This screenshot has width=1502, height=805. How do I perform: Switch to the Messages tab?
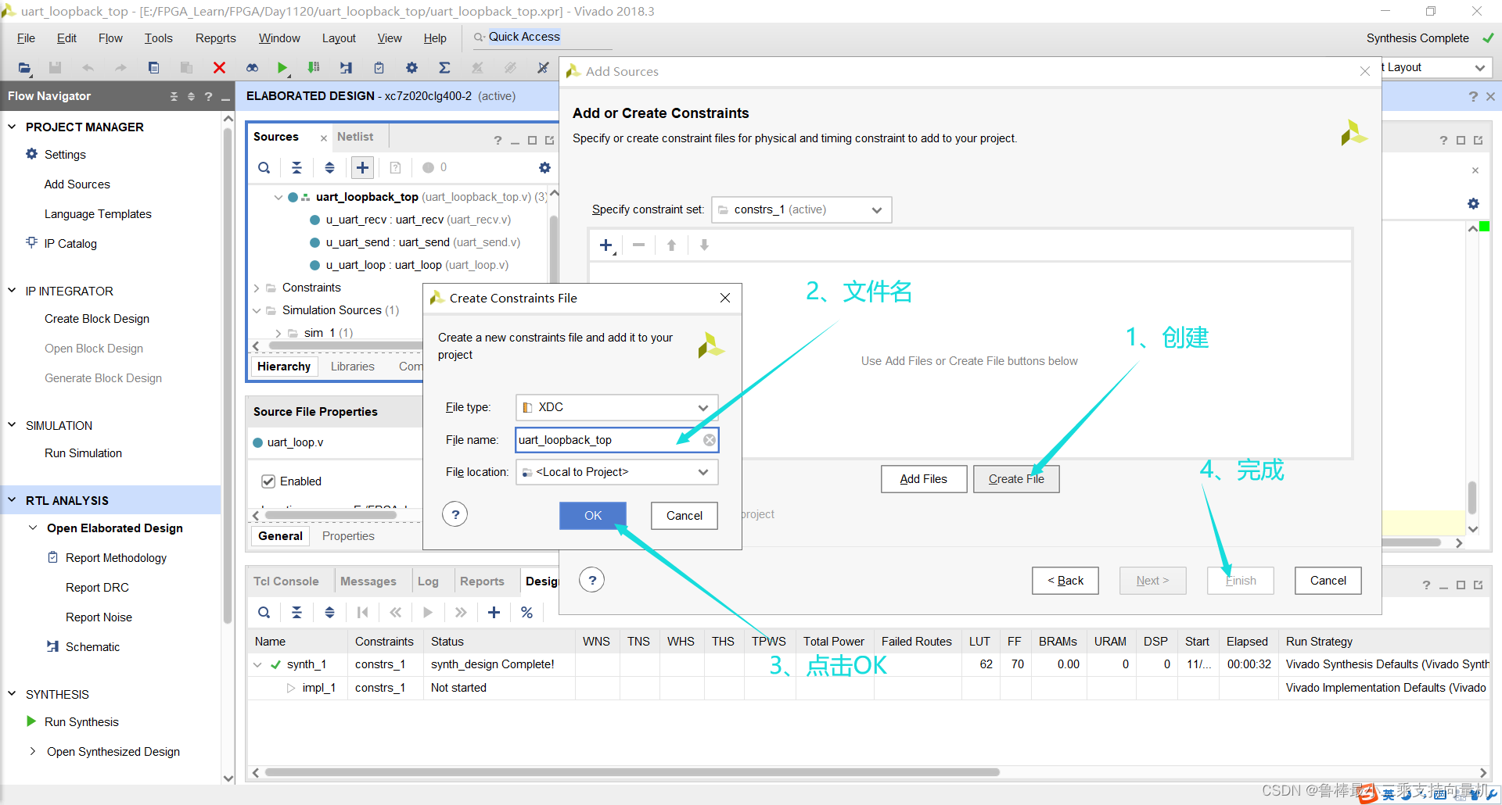[368, 581]
